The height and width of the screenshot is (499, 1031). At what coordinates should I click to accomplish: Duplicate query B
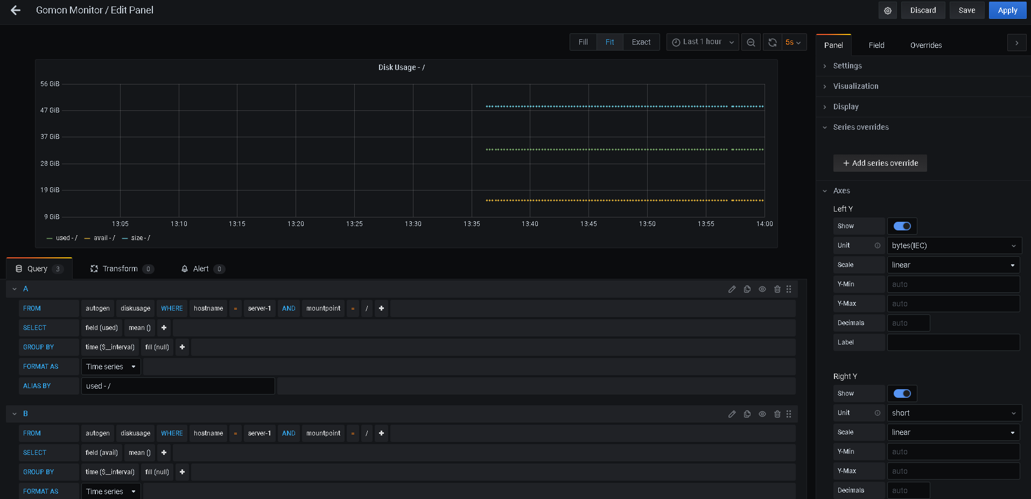click(747, 414)
